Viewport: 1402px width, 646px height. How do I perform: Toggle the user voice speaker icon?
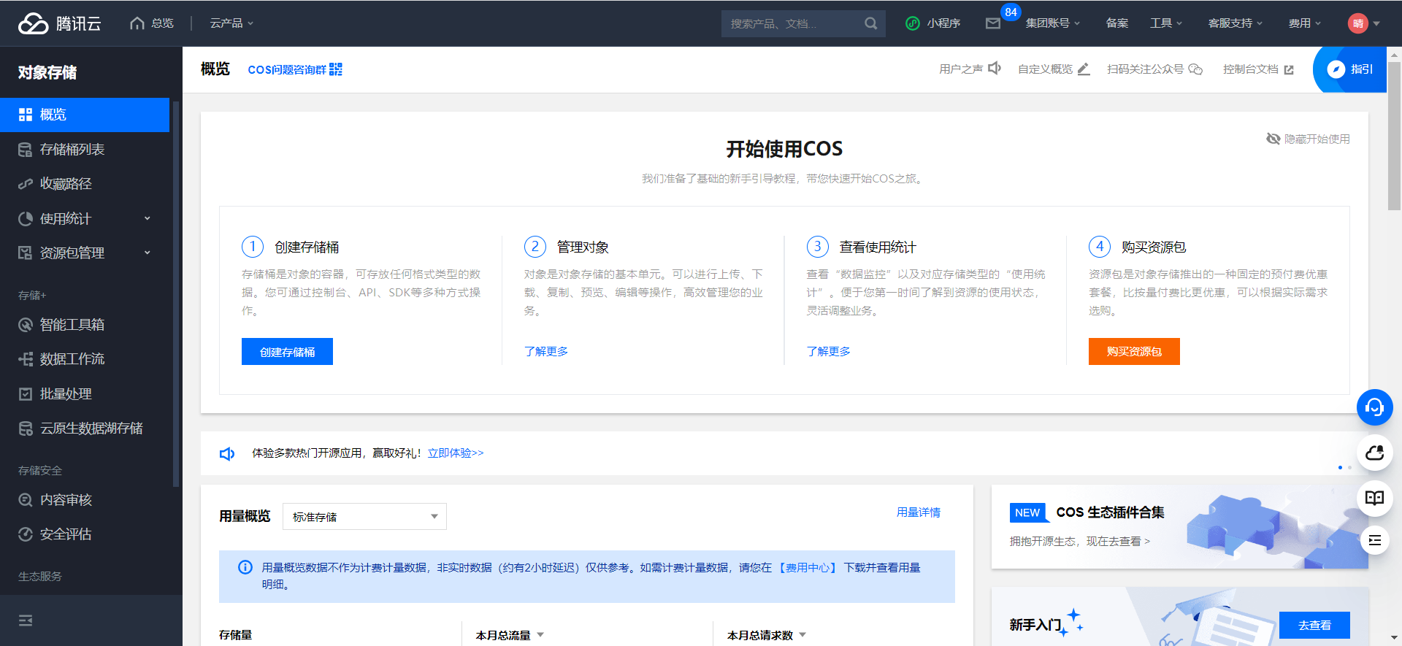coord(994,69)
